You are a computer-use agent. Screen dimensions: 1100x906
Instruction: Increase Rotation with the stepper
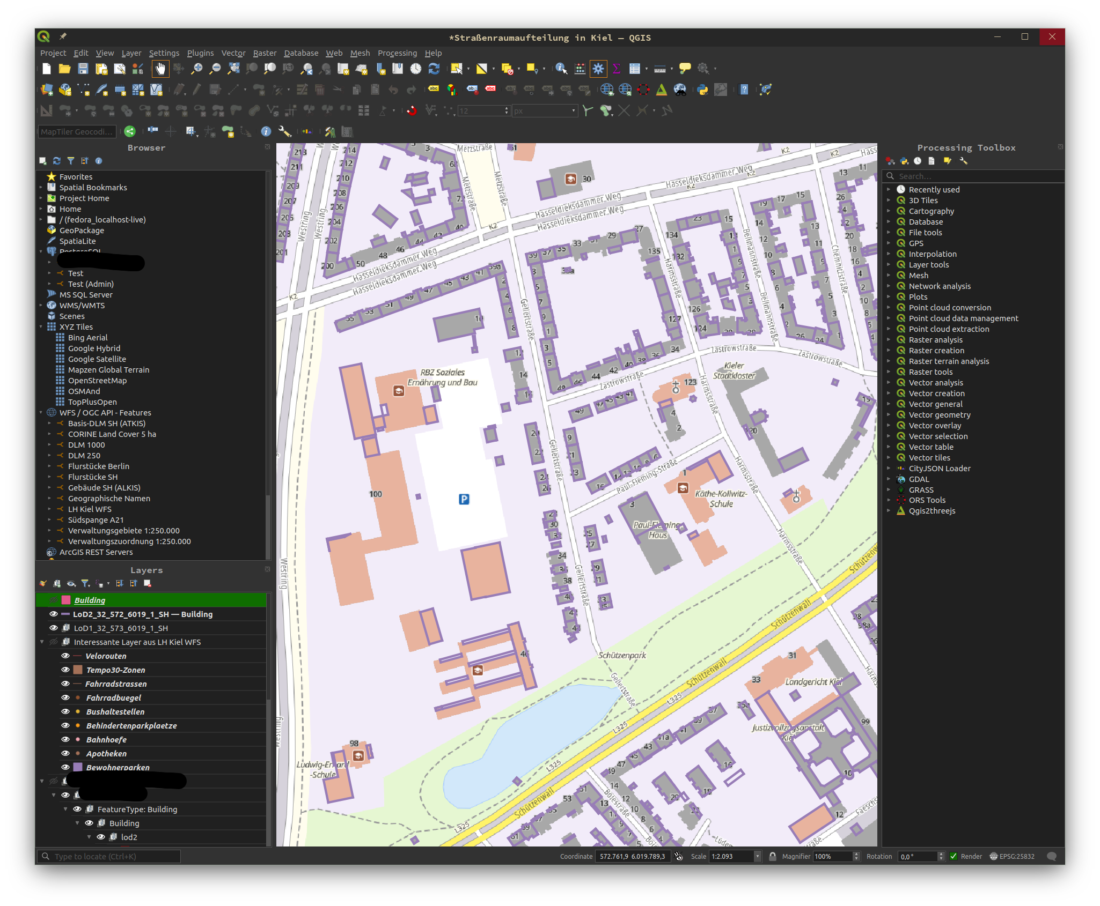[x=942, y=853]
